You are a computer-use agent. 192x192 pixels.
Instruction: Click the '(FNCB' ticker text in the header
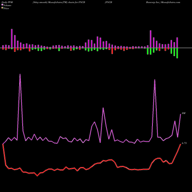click(108, 2)
